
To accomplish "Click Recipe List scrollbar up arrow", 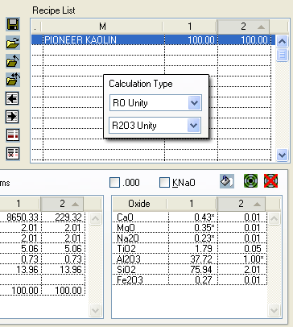I will pos(282,42).
